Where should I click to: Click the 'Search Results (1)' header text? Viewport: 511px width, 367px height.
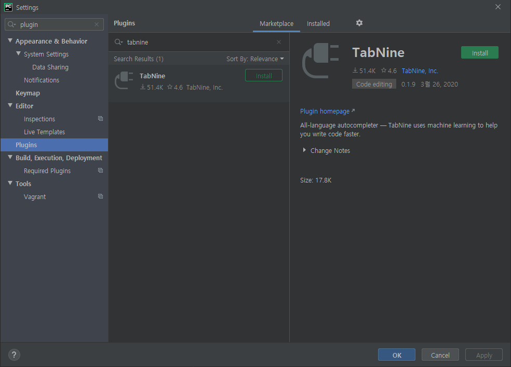pos(139,59)
